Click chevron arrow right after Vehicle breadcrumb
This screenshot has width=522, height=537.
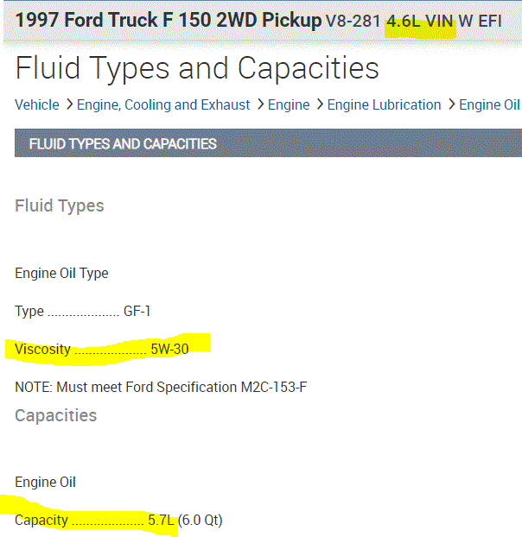click(68, 105)
